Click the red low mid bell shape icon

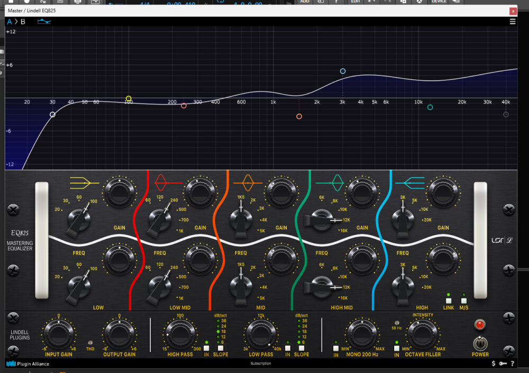tap(168, 183)
